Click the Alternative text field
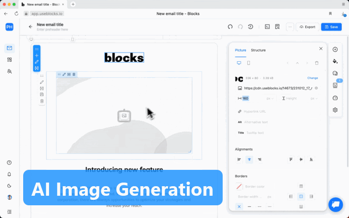Viewport: 349px width, 218px height. [278, 122]
